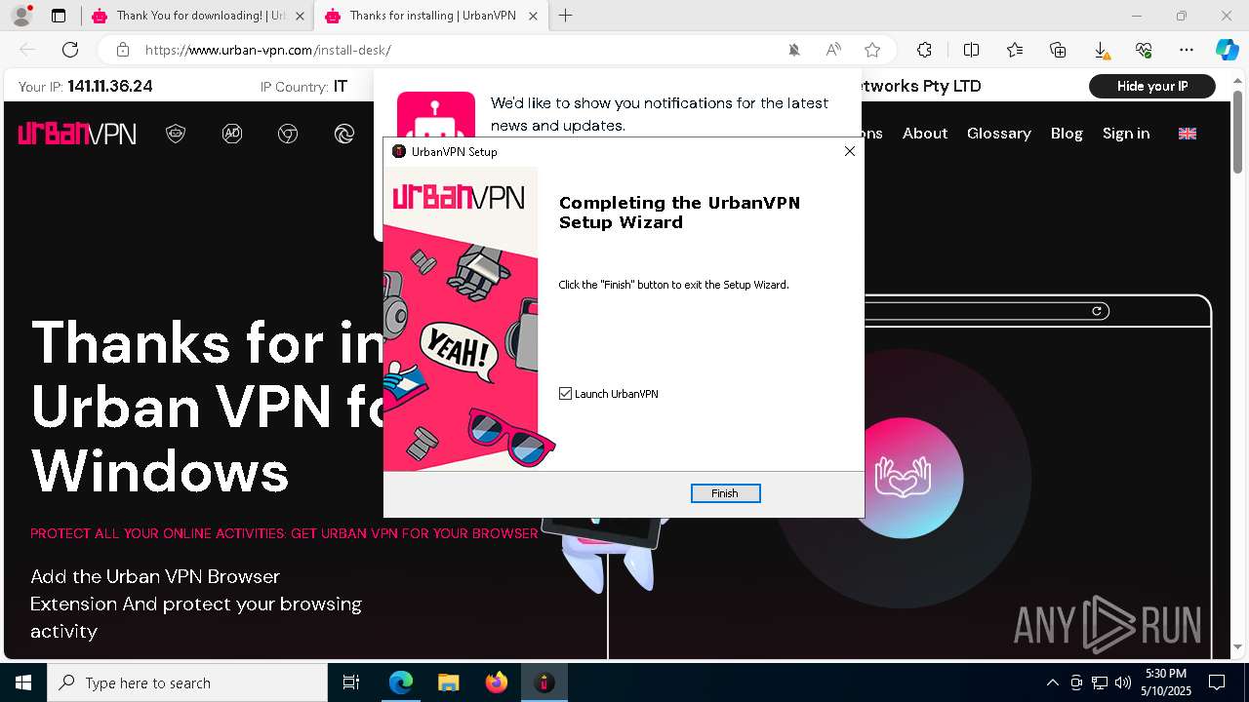
Task: Click Sign in on Urban VPN site
Action: pyautogui.click(x=1126, y=134)
